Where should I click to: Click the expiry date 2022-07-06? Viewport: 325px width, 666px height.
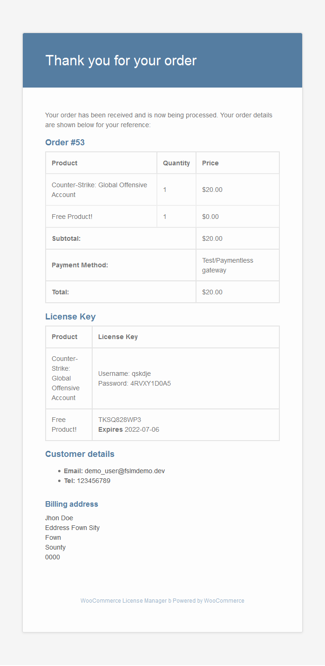(x=142, y=429)
